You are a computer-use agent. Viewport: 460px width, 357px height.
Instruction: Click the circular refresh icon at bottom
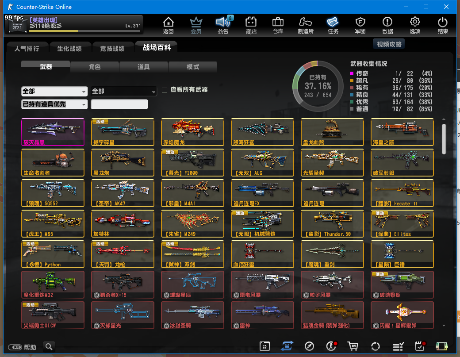point(376,346)
